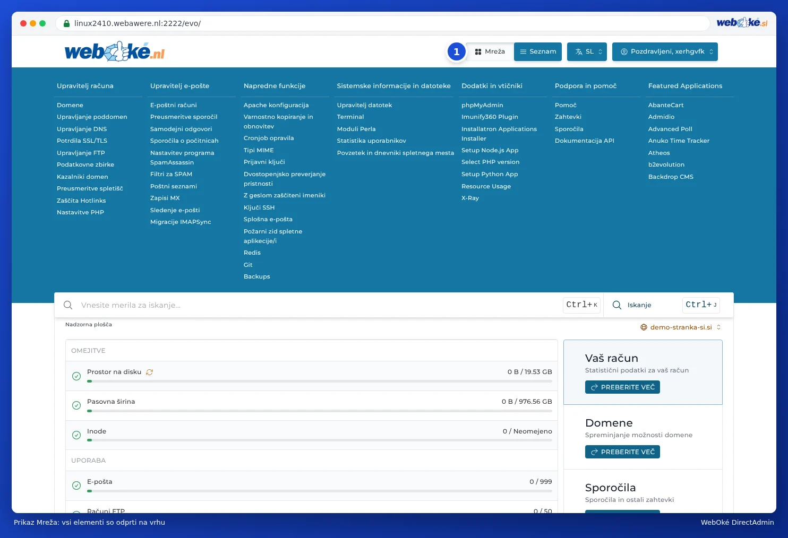This screenshot has width=788, height=538.
Task: Click the globe icon beside demo-stranka-si.si
Action: coord(644,327)
